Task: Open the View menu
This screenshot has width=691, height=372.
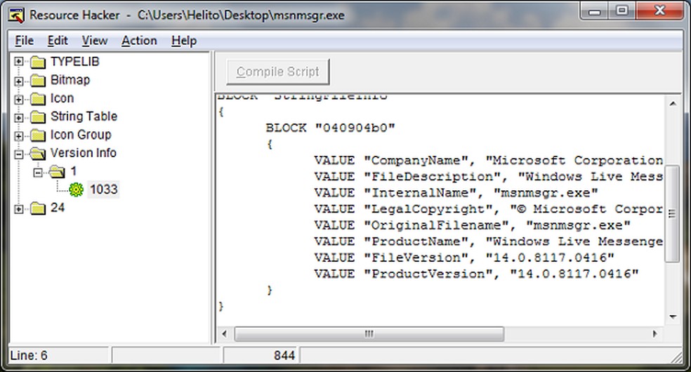Action: pyautogui.click(x=95, y=41)
